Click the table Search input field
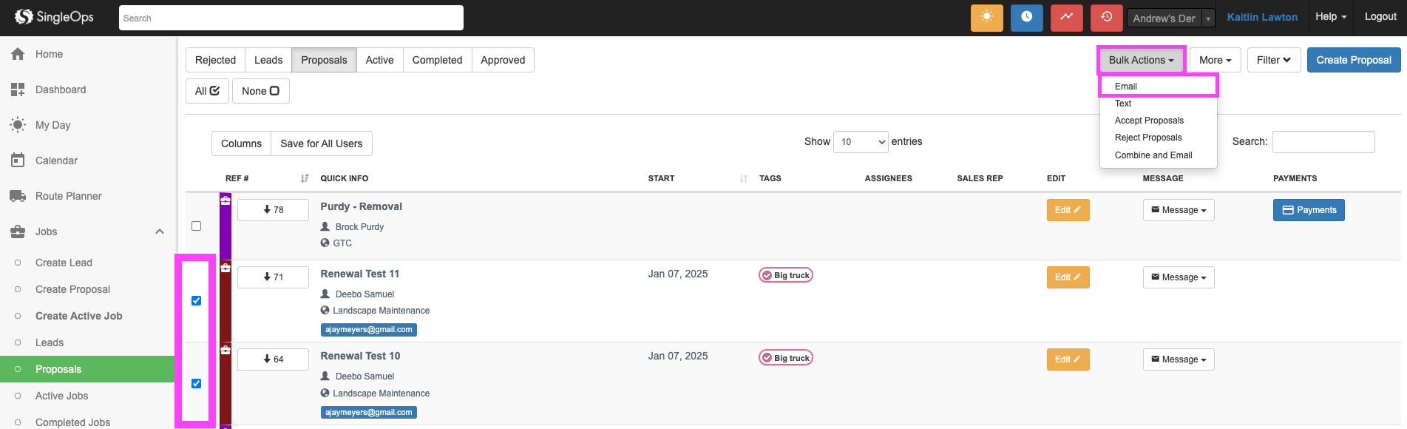Viewport: 1407px width, 429px height. 1323,142
